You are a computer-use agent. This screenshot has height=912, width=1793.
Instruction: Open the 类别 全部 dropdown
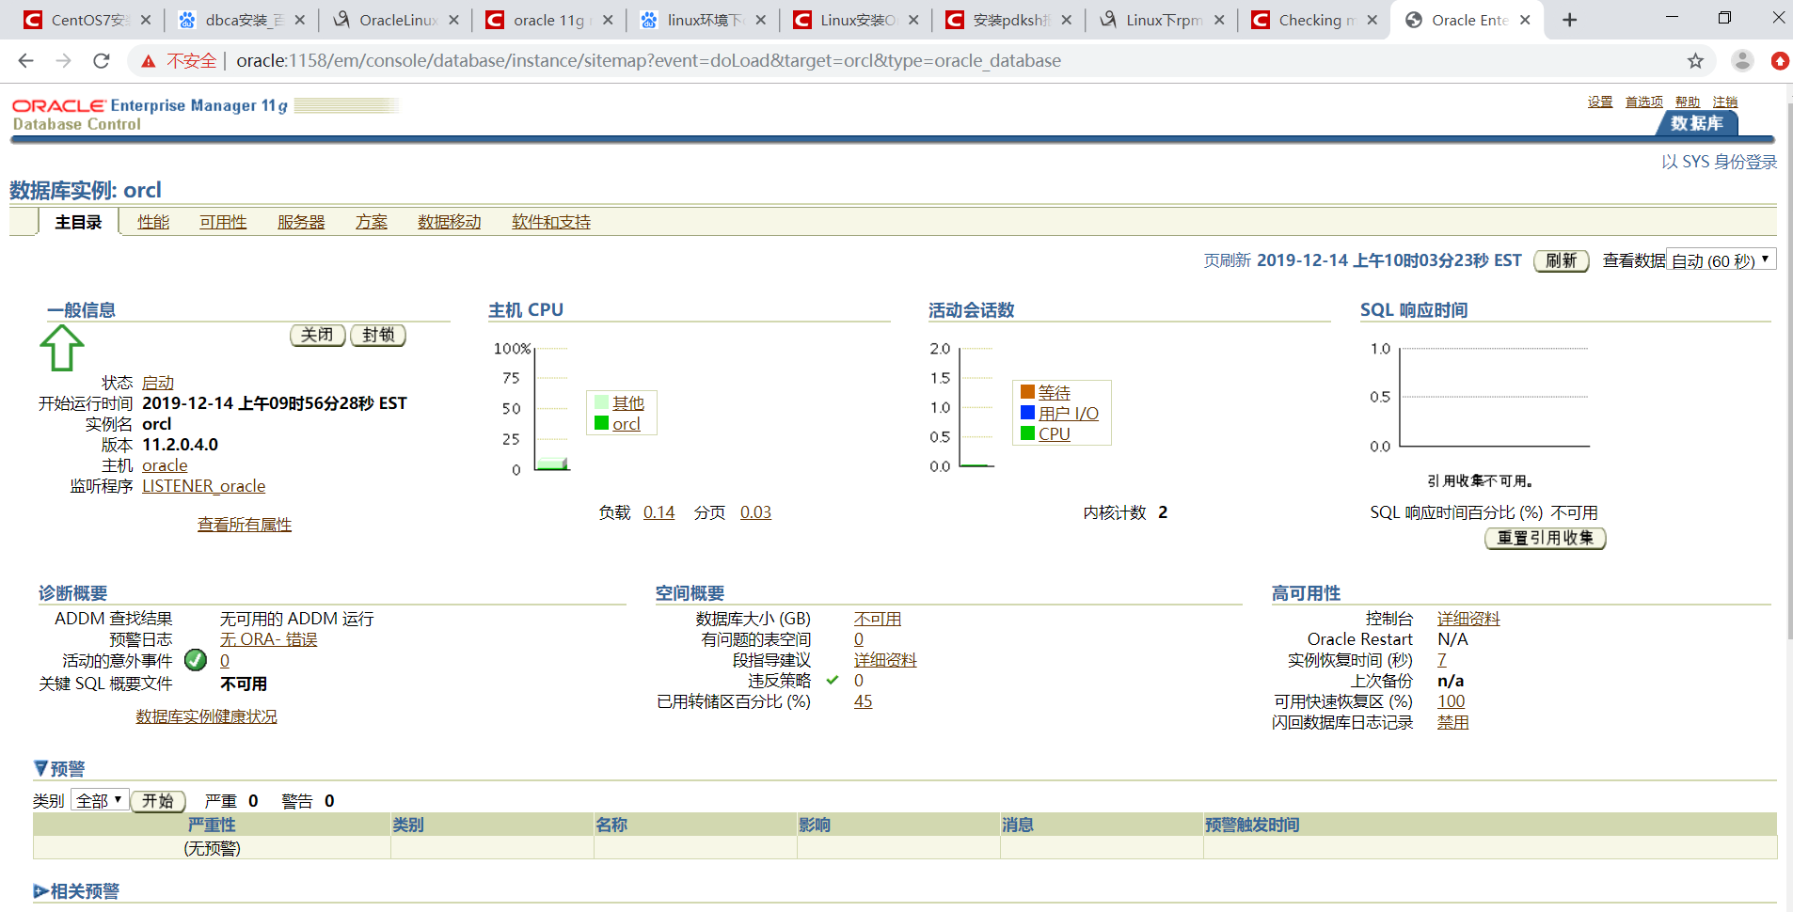100,800
